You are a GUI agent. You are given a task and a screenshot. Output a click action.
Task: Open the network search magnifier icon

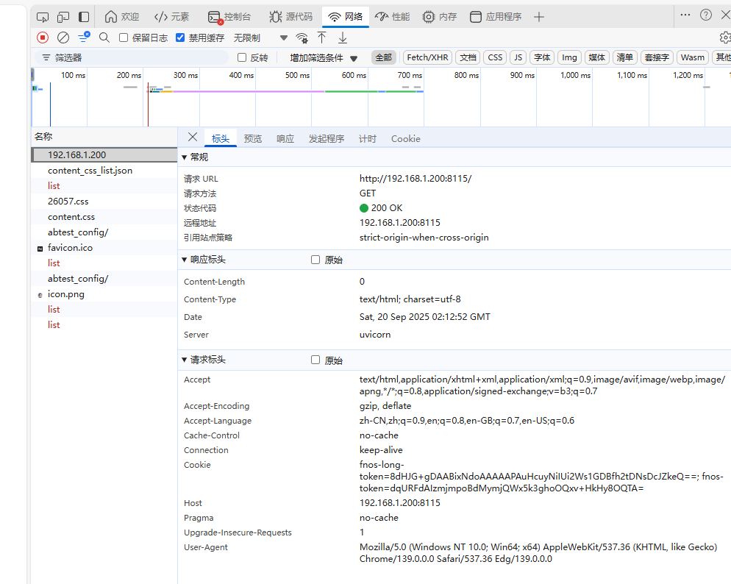tap(104, 38)
